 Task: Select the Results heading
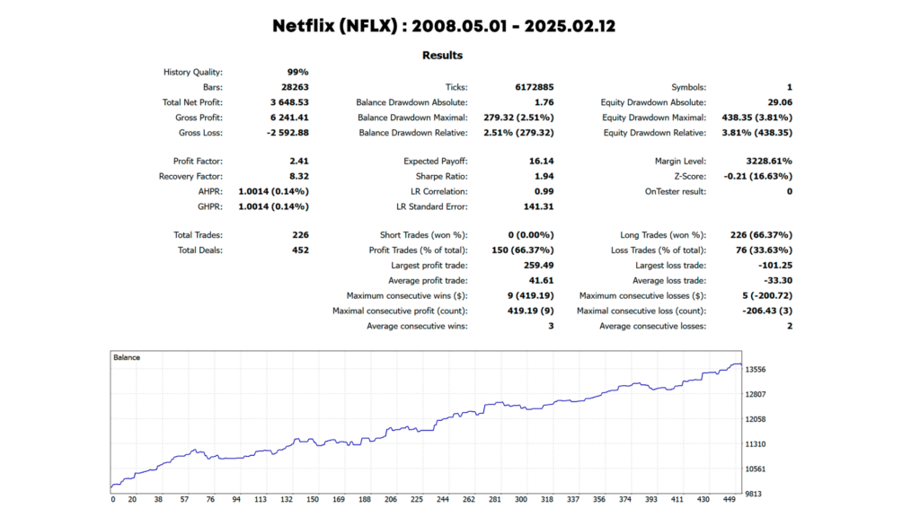442,55
